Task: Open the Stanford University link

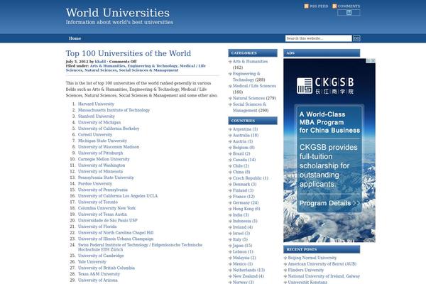Action: pyautogui.click(x=96, y=116)
